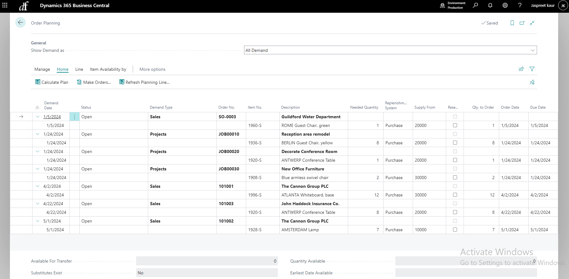
Task: Open page in new window icon
Action: point(522,23)
